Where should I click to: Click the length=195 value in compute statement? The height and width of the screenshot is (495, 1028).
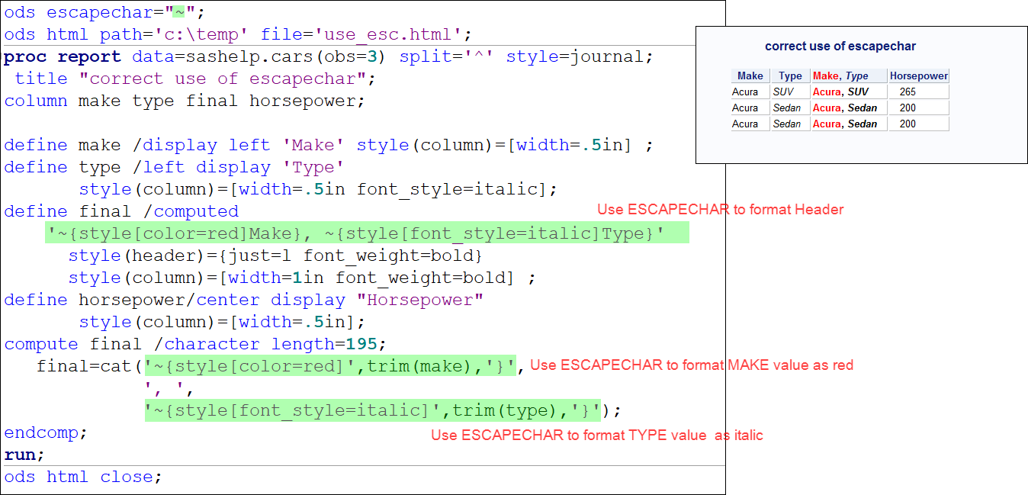[x=347, y=345]
